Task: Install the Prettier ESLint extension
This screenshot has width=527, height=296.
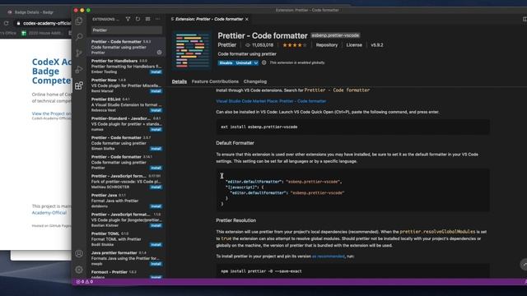Action: click(156, 110)
